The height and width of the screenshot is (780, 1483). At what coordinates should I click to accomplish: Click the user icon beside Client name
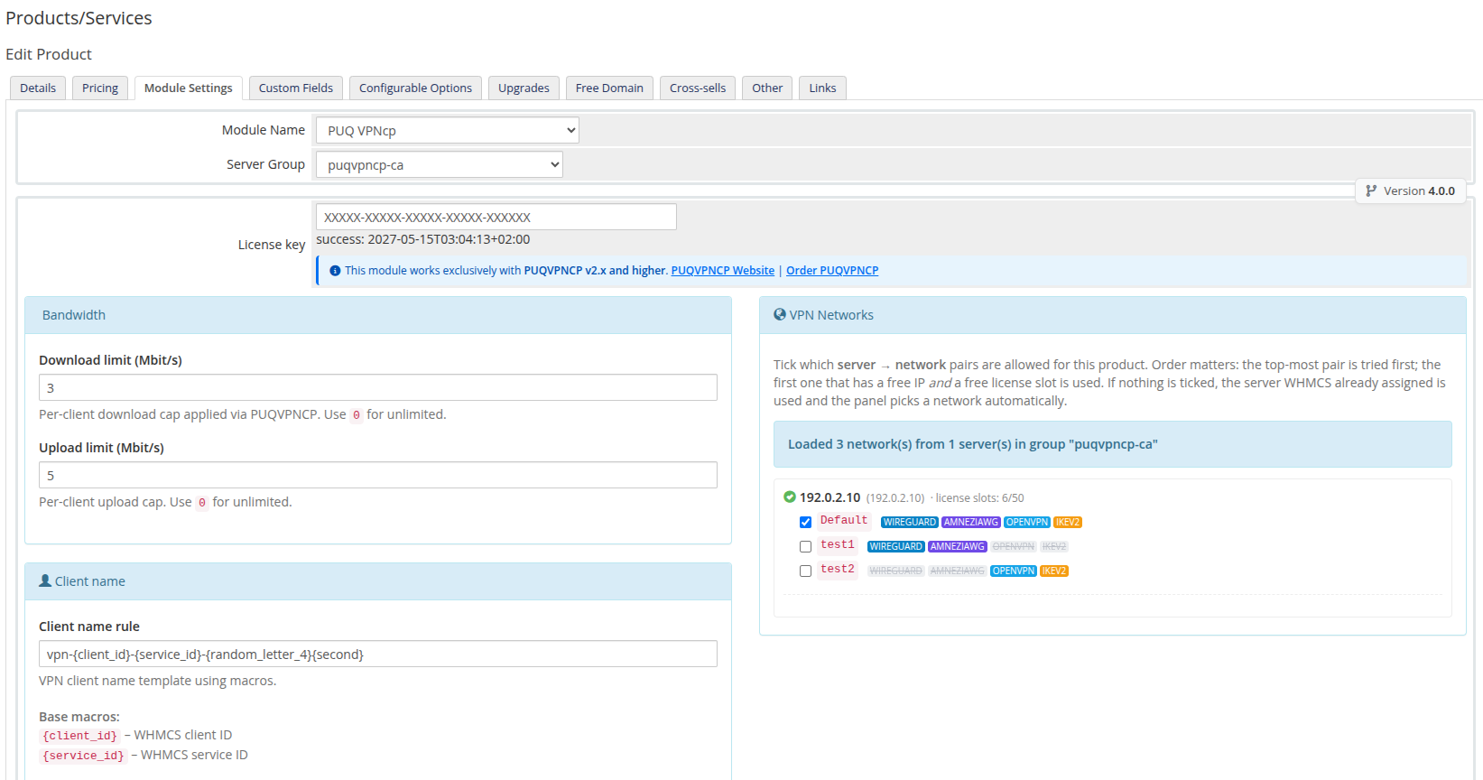click(45, 580)
